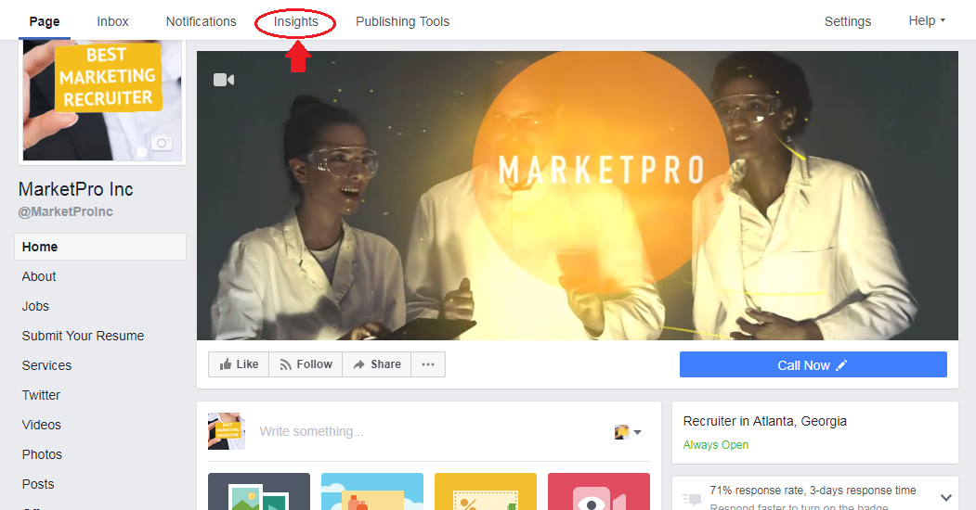Click the Call Now button
976x510 pixels.
point(813,364)
